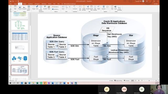Insert Date & Time
The height and width of the screenshot is (94, 168).
91,8
